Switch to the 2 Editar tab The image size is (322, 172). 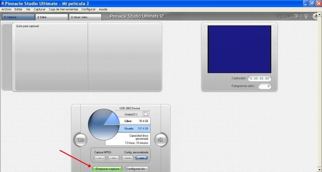(x=52, y=17)
